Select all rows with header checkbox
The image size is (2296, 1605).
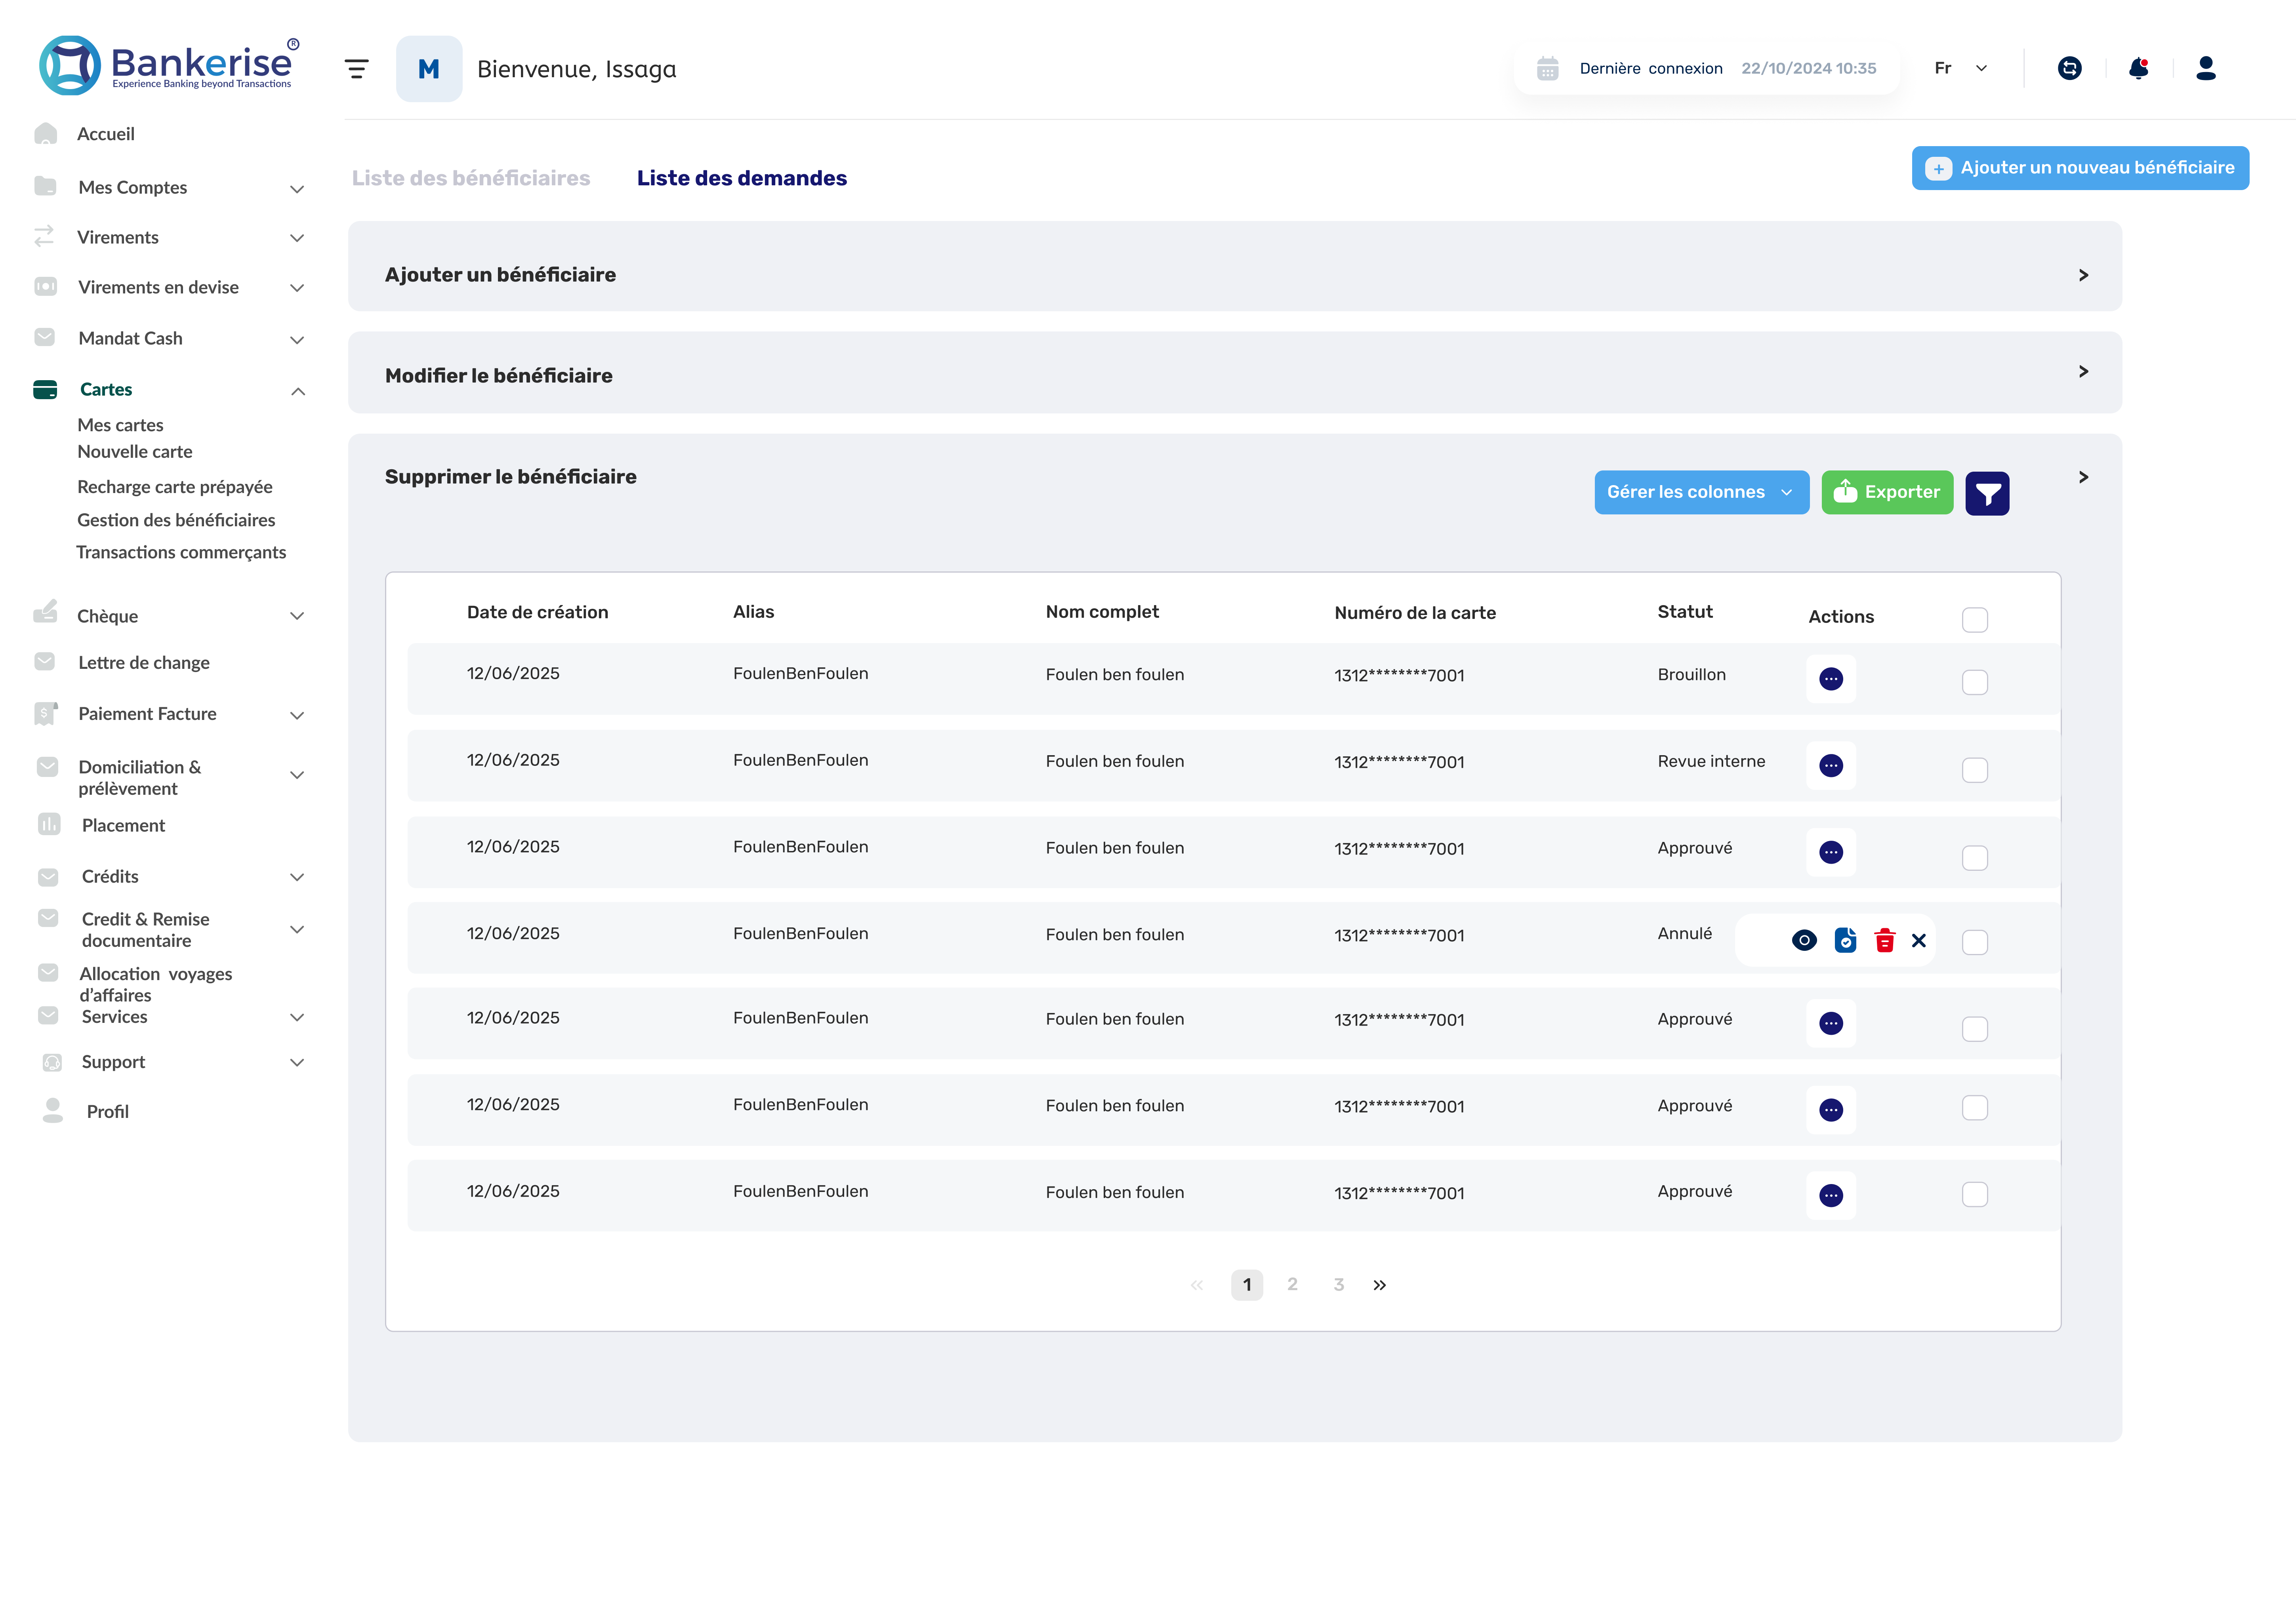(x=1975, y=620)
